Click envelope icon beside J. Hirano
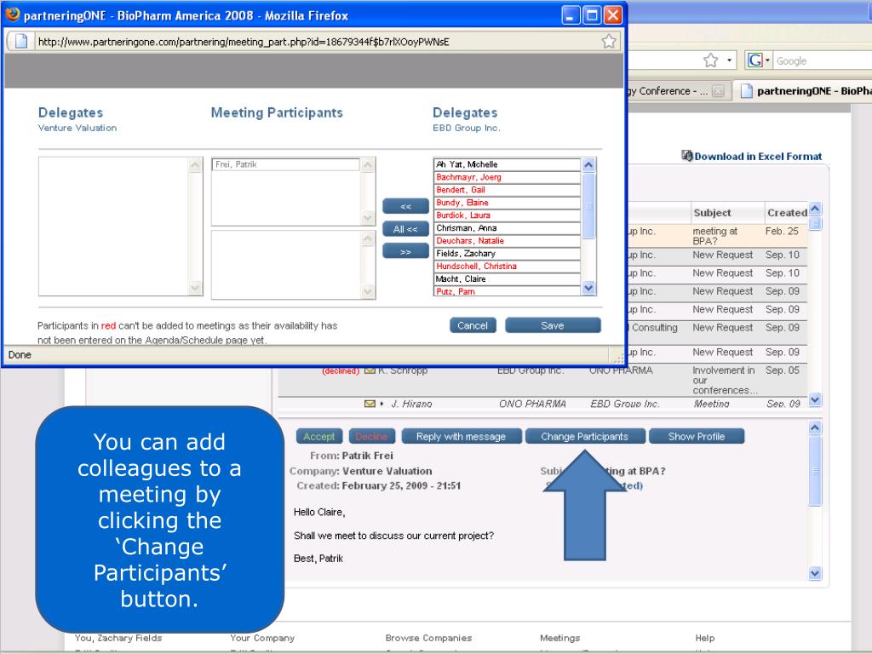The height and width of the screenshot is (654, 872). 370,404
